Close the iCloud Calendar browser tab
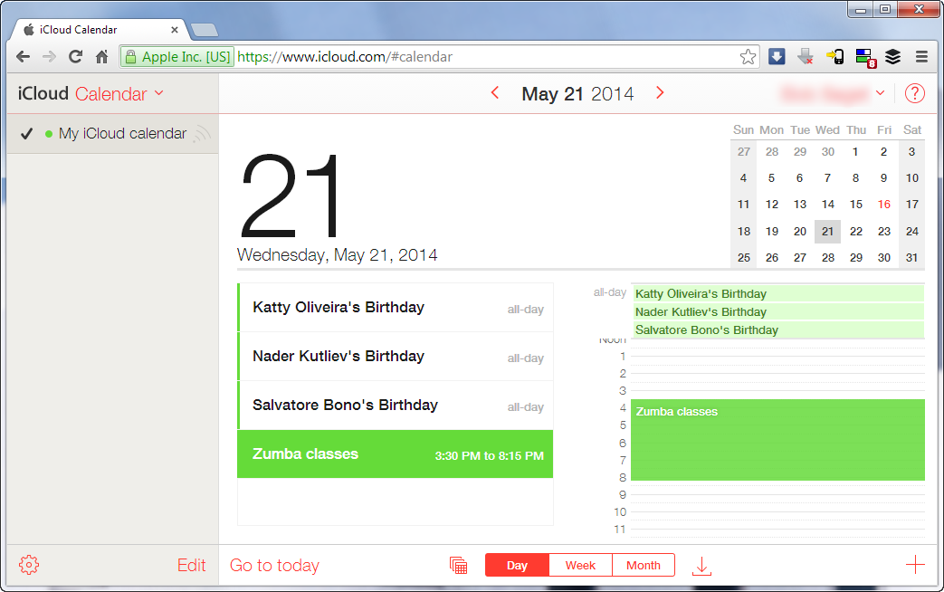 pos(175,30)
